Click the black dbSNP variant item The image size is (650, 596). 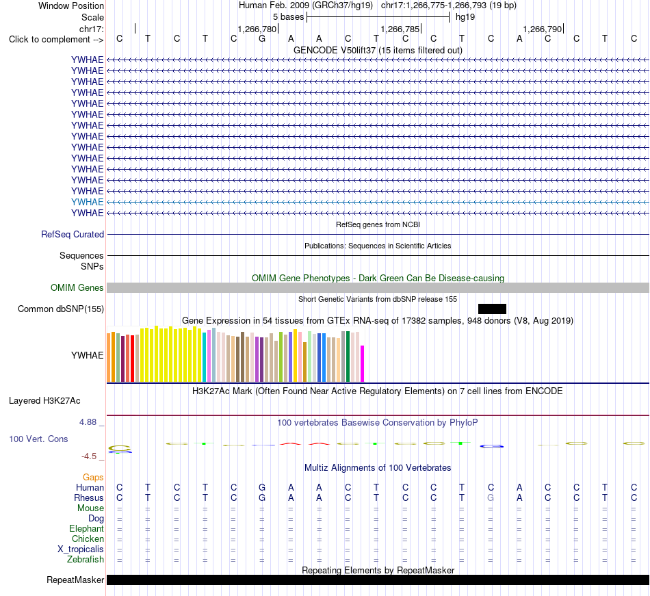pos(492,309)
